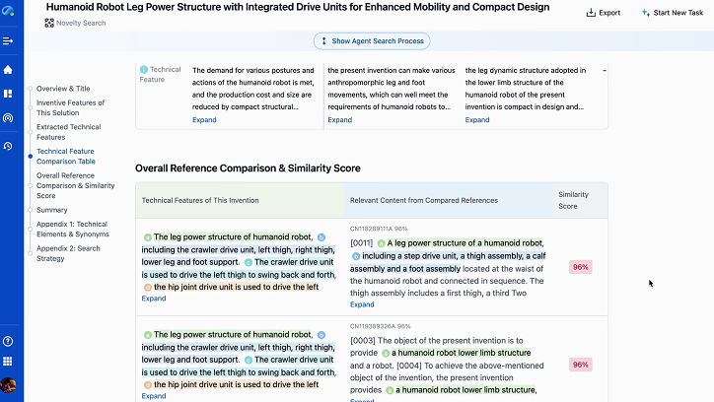Go to Summary section
Screen dimensions: 714x402
coord(52,210)
